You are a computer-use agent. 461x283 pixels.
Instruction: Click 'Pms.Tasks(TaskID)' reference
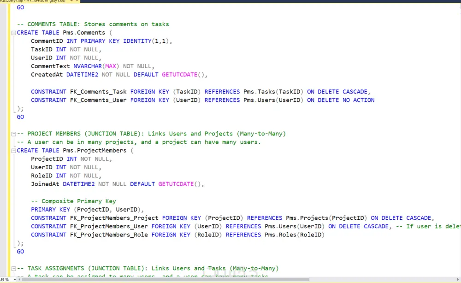(273, 92)
